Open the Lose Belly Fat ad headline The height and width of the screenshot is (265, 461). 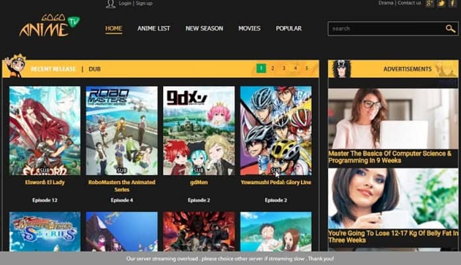pyautogui.click(x=393, y=237)
